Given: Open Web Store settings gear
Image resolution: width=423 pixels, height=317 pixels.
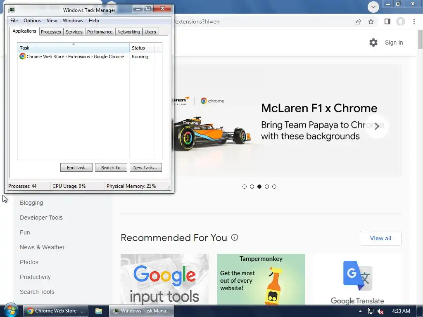Looking at the screenshot, I should pos(373,43).
